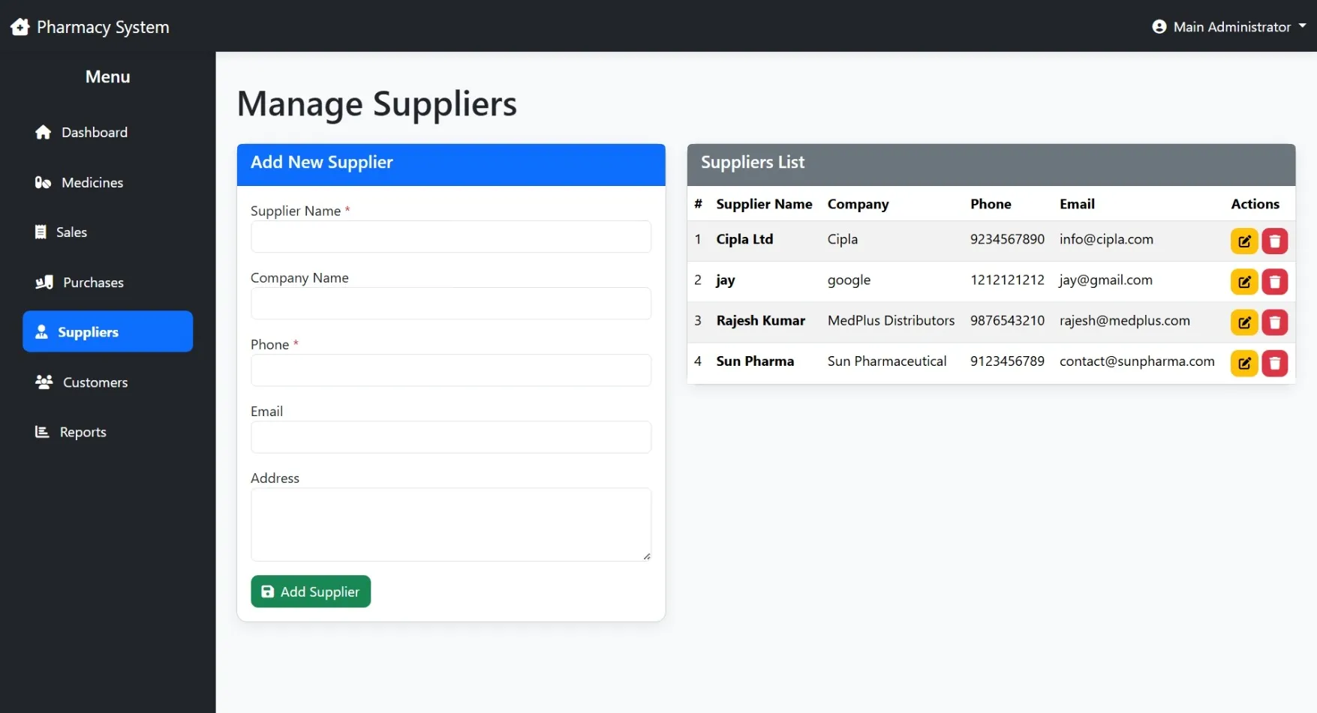The height and width of the screenshot is (713, 1317).
Task: Select the Dashboard home icon
Action: [x=43, y=132]
